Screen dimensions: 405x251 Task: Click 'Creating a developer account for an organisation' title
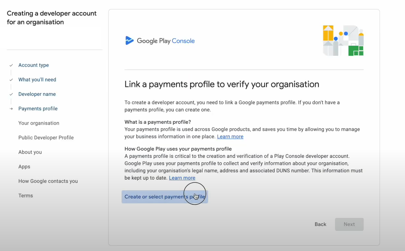pos(52,18)
